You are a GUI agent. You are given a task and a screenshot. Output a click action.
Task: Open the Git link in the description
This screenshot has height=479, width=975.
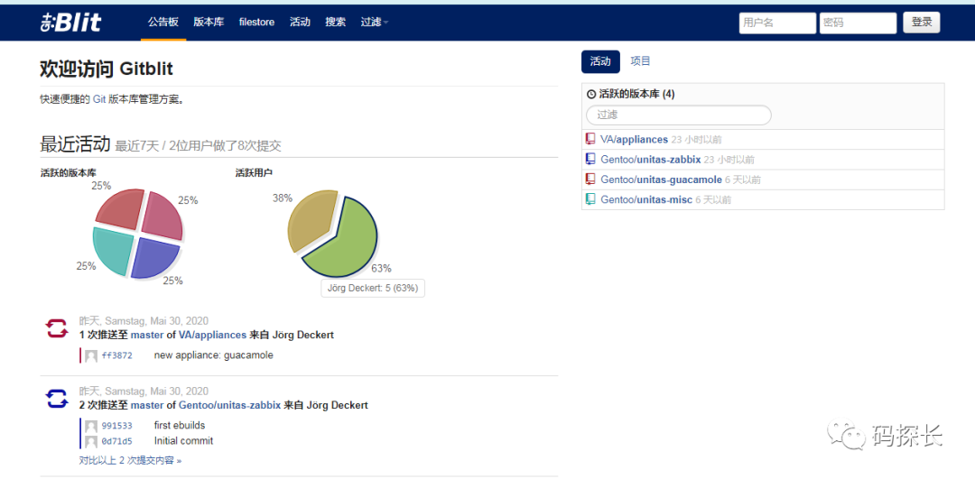99,99
